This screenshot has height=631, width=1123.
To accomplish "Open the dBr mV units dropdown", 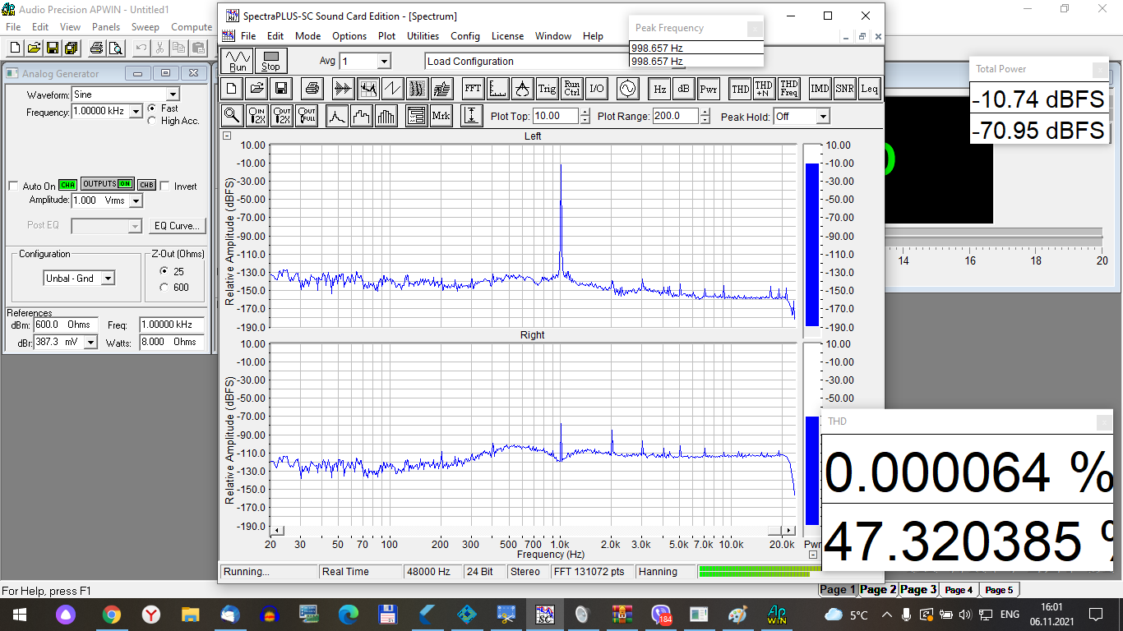I will (x=90, y=342).
